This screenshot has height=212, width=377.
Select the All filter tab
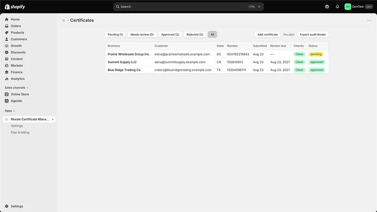pos(213,34)
